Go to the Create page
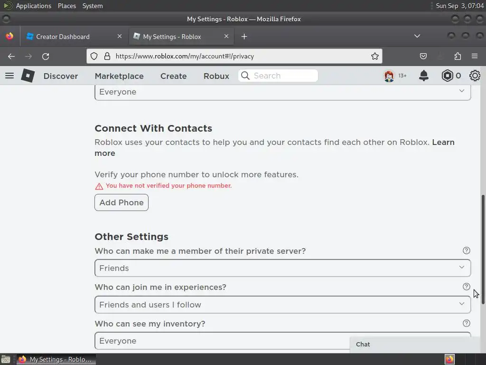 tap(174, 76)
